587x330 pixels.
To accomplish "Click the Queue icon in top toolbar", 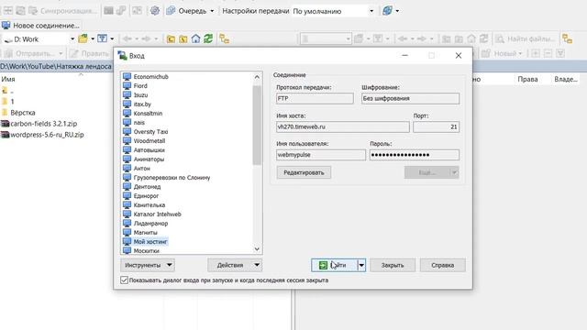I will (171, 11).
